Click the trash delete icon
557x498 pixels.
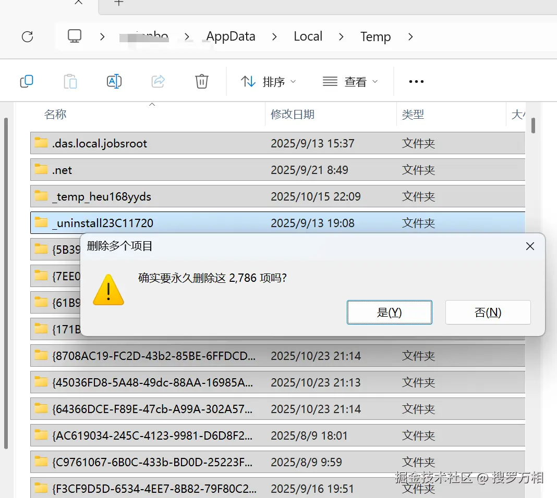pos(202,81)
